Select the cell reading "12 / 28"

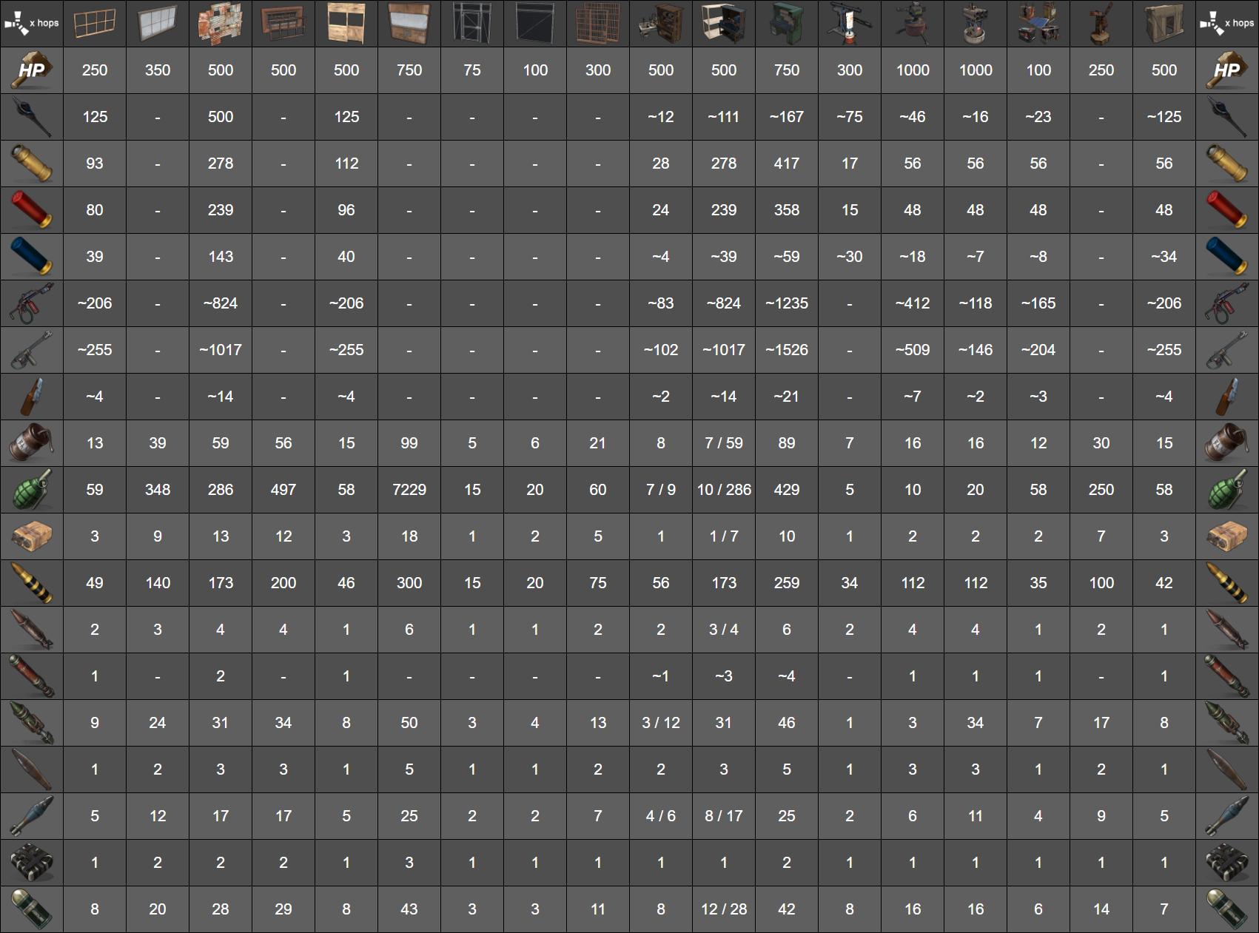pos(724,909)
